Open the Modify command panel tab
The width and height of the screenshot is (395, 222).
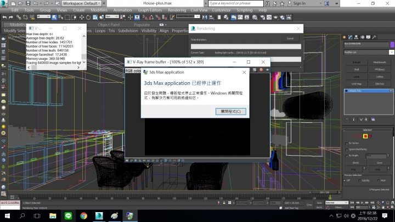[x=351, y=37]
